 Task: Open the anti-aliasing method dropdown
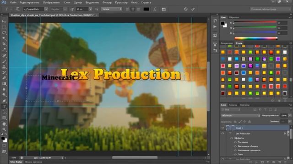point(112,9)
